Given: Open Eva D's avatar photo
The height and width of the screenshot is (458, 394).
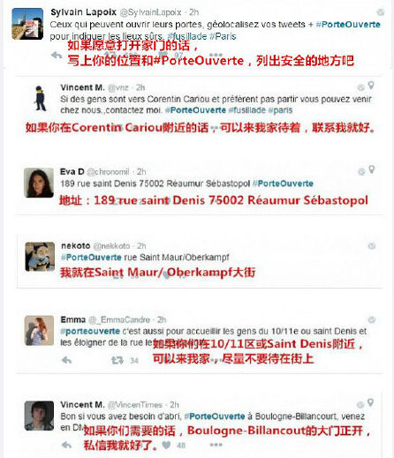Looking at the screenshot, I should coord(39,183).
